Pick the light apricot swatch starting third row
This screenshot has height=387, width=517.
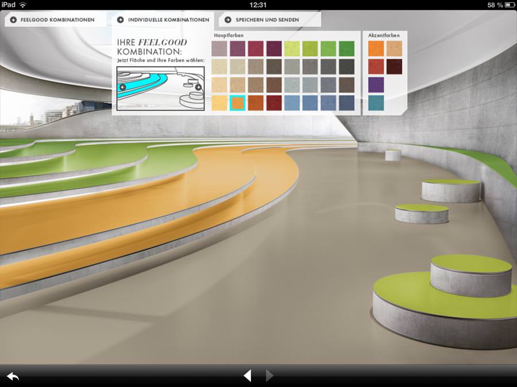(219, 85)
